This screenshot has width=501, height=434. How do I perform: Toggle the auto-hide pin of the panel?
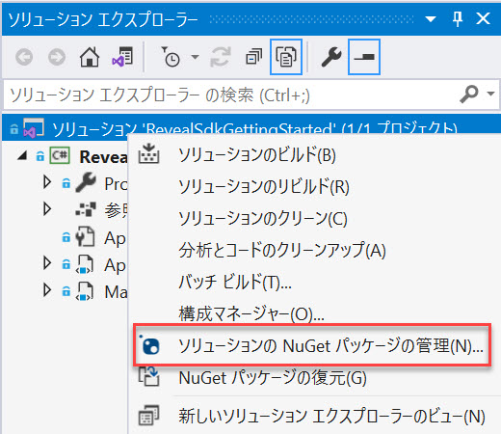(458, 18)
